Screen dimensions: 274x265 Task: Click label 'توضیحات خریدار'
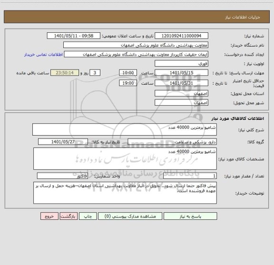click(x=250, y=193)
